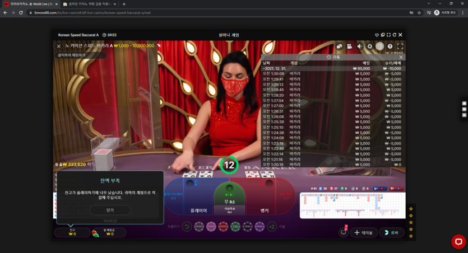Click the total bet chips icon
The image size is (468, 253).
95,233
